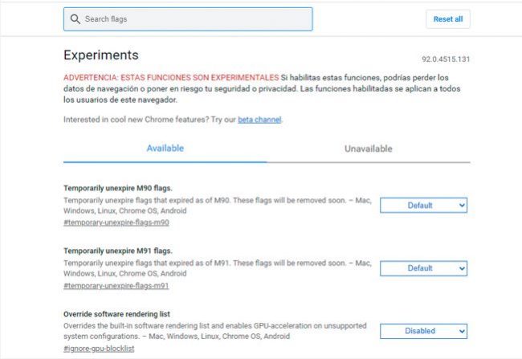Open the beta channel link
Viewport: 522px width, 359px height.
pyautogui.click(x=259, y=120)
